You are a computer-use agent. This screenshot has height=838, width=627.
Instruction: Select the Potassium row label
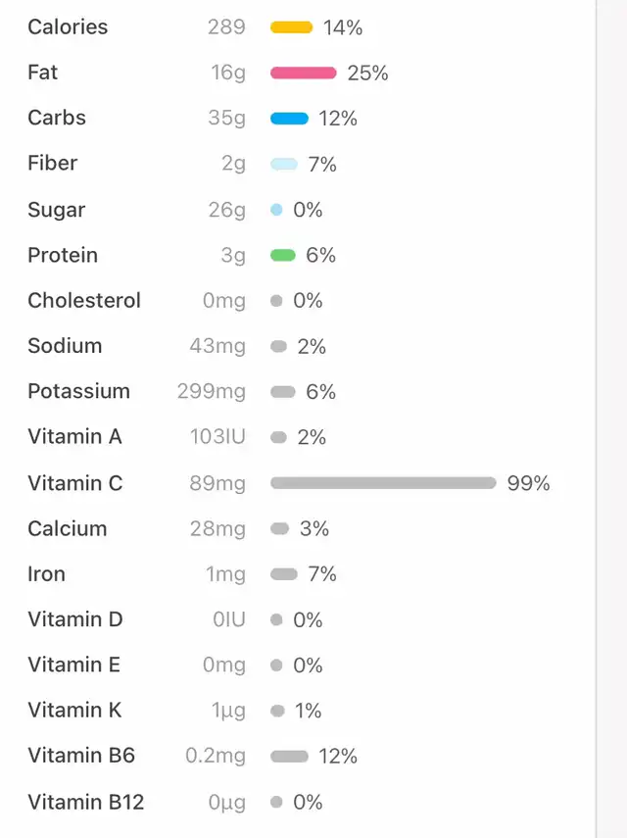coord(79,391)
